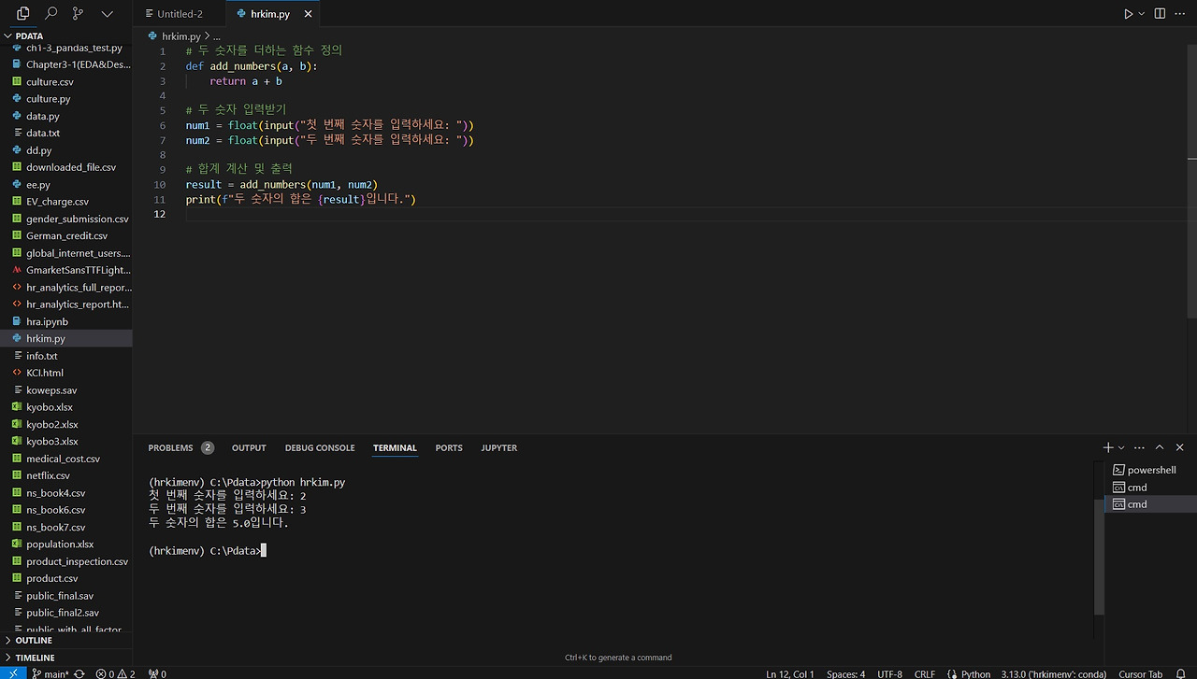Change indentation via Spaces: 4
1197x679 pixels.
tap(846, 673)
